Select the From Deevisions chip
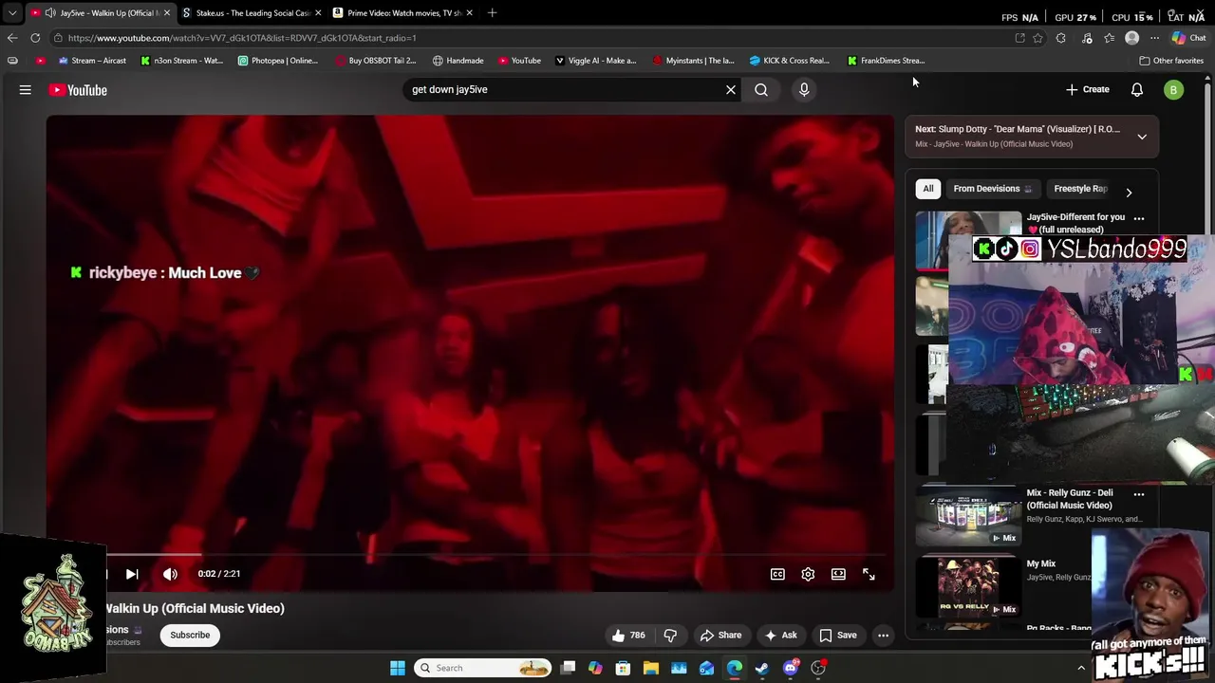The width and height of the screenshot is (1215, 683). [x=992, y=189]
